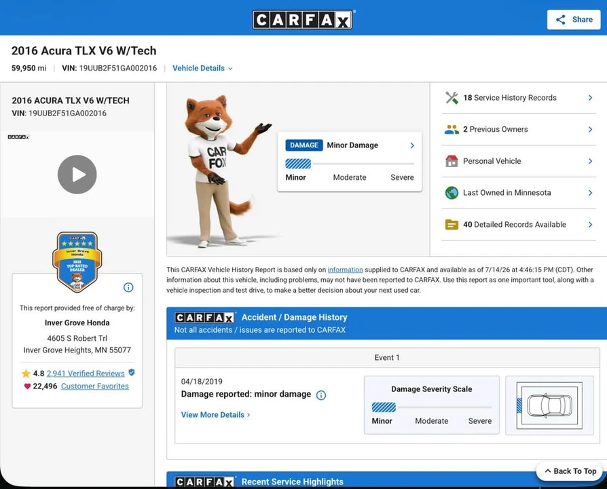Click the Event 1 header
This screenshot has width=607, height=489.
point(387,357)
